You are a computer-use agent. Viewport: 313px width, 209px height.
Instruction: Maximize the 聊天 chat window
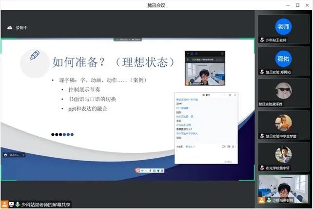230,95
